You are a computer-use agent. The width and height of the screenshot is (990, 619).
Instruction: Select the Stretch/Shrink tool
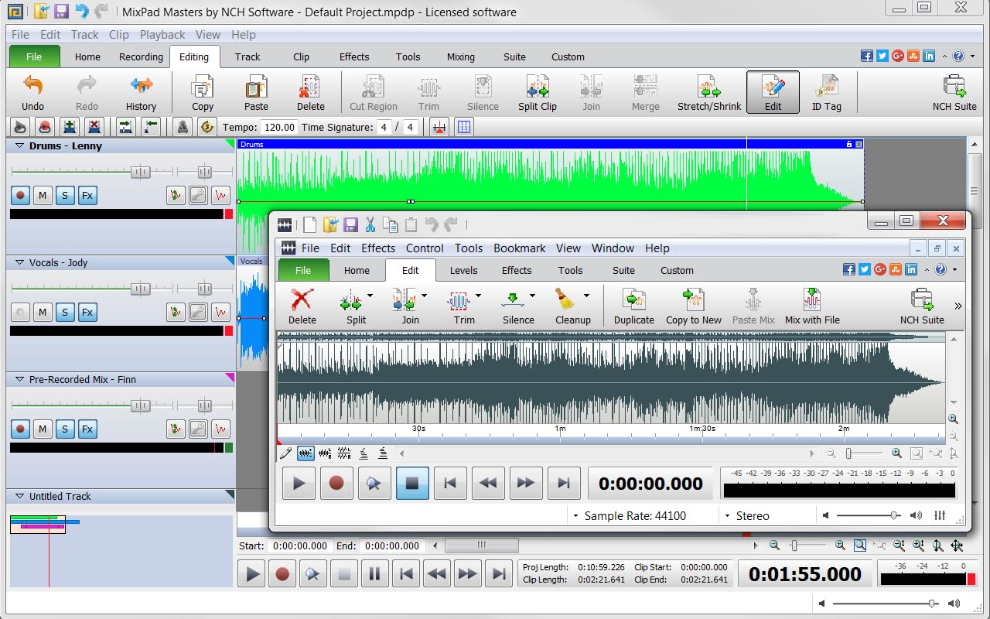pyautogui.click(x=708, y=91)
